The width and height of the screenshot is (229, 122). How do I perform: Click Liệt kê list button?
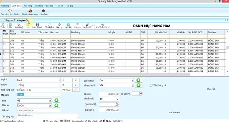68,26
